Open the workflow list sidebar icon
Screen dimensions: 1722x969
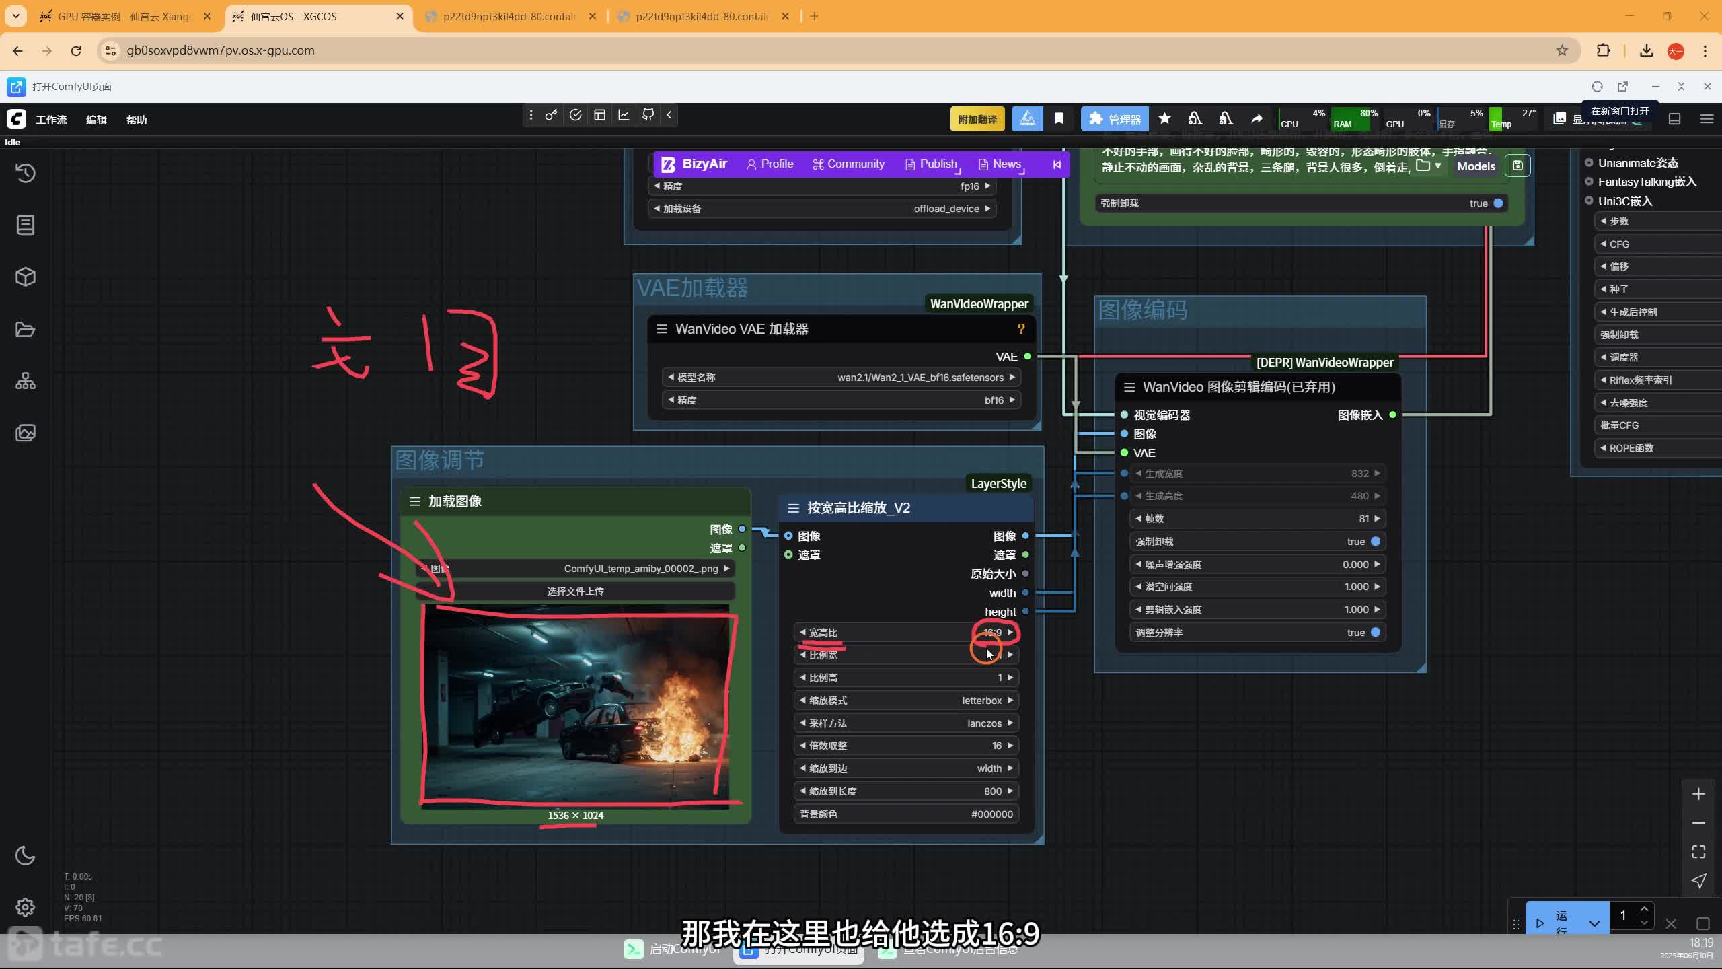coord(26,225)
